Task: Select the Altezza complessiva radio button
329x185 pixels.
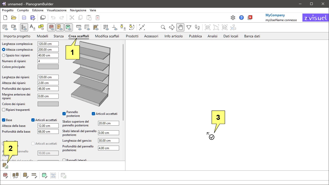Action: (x=4, y=50)
